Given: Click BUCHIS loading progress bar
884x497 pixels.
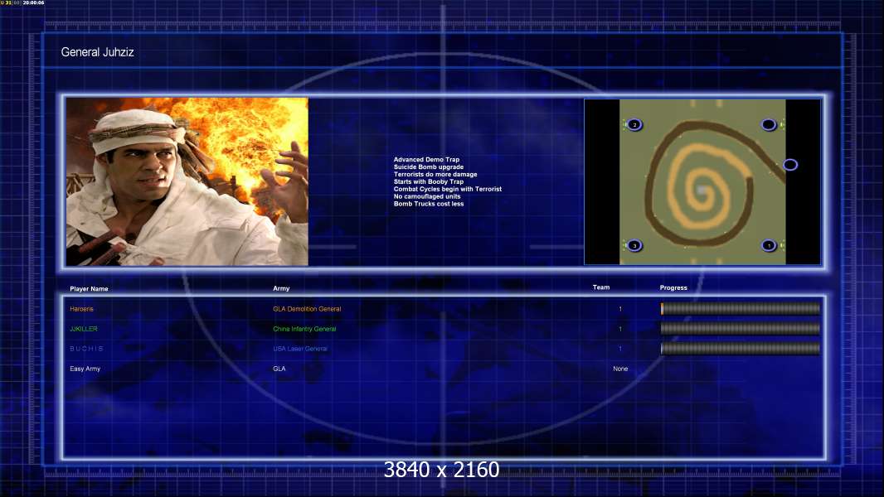Looking at the screenshot, I should (741, 349).
